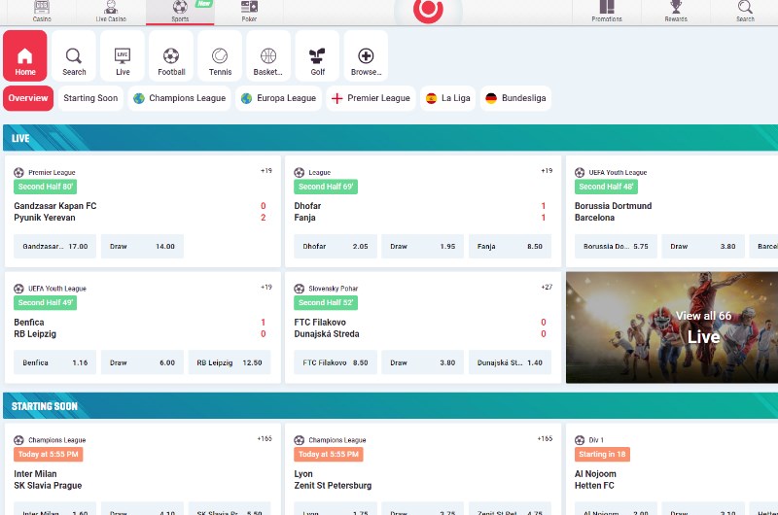
Task: Bet on Dunajská Streda at 1.40
Action: (510, 362)
